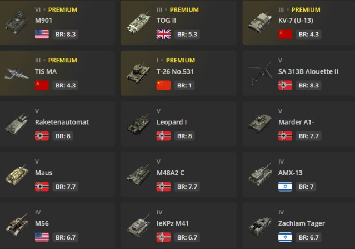Click the M56 vehicle icon

coord(17,225)
